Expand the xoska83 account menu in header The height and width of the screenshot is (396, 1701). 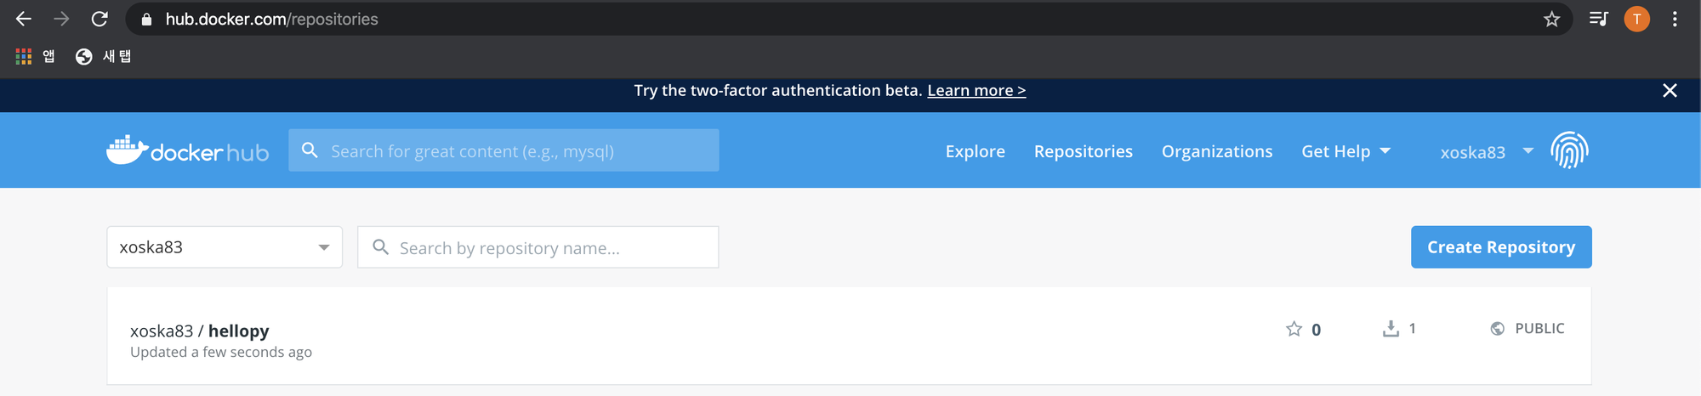1486,151
